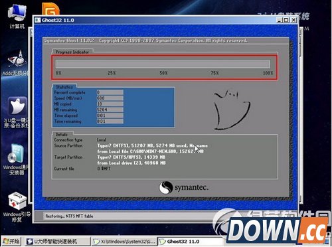Image resolution: width=332 pixels, height=247 pixels.
Task: Switch to U大师智能快速装机 taskbar item
Action: click(x=57, y=242)
